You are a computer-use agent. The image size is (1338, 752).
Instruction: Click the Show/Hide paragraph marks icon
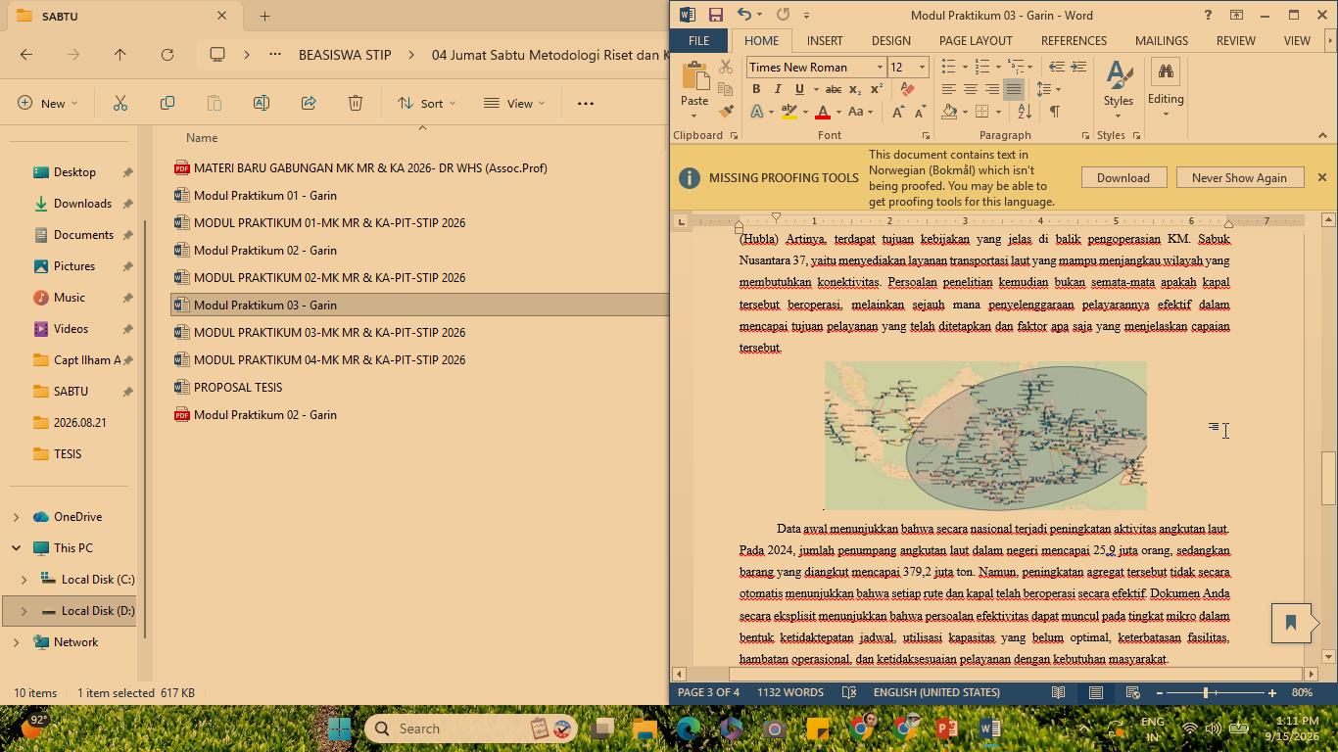[x=1055, y=112]
